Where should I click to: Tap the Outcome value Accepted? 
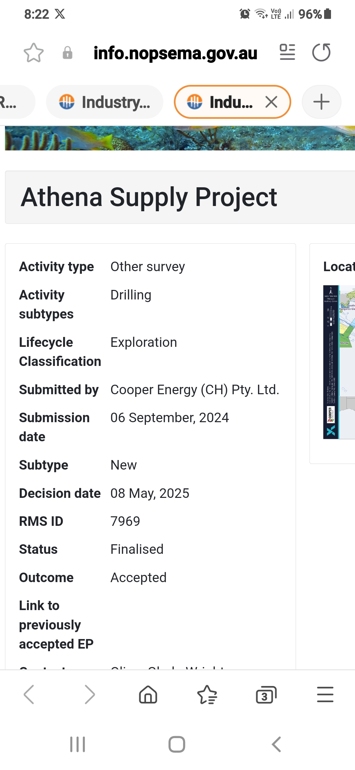138,577
